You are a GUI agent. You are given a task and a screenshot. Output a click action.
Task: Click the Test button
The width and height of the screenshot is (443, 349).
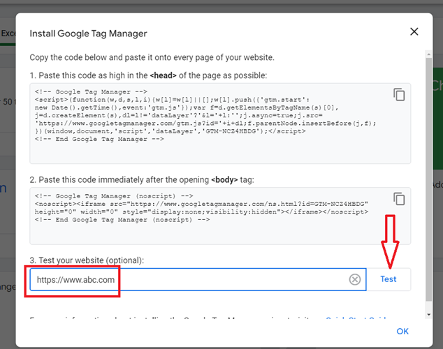click(388, 279)
